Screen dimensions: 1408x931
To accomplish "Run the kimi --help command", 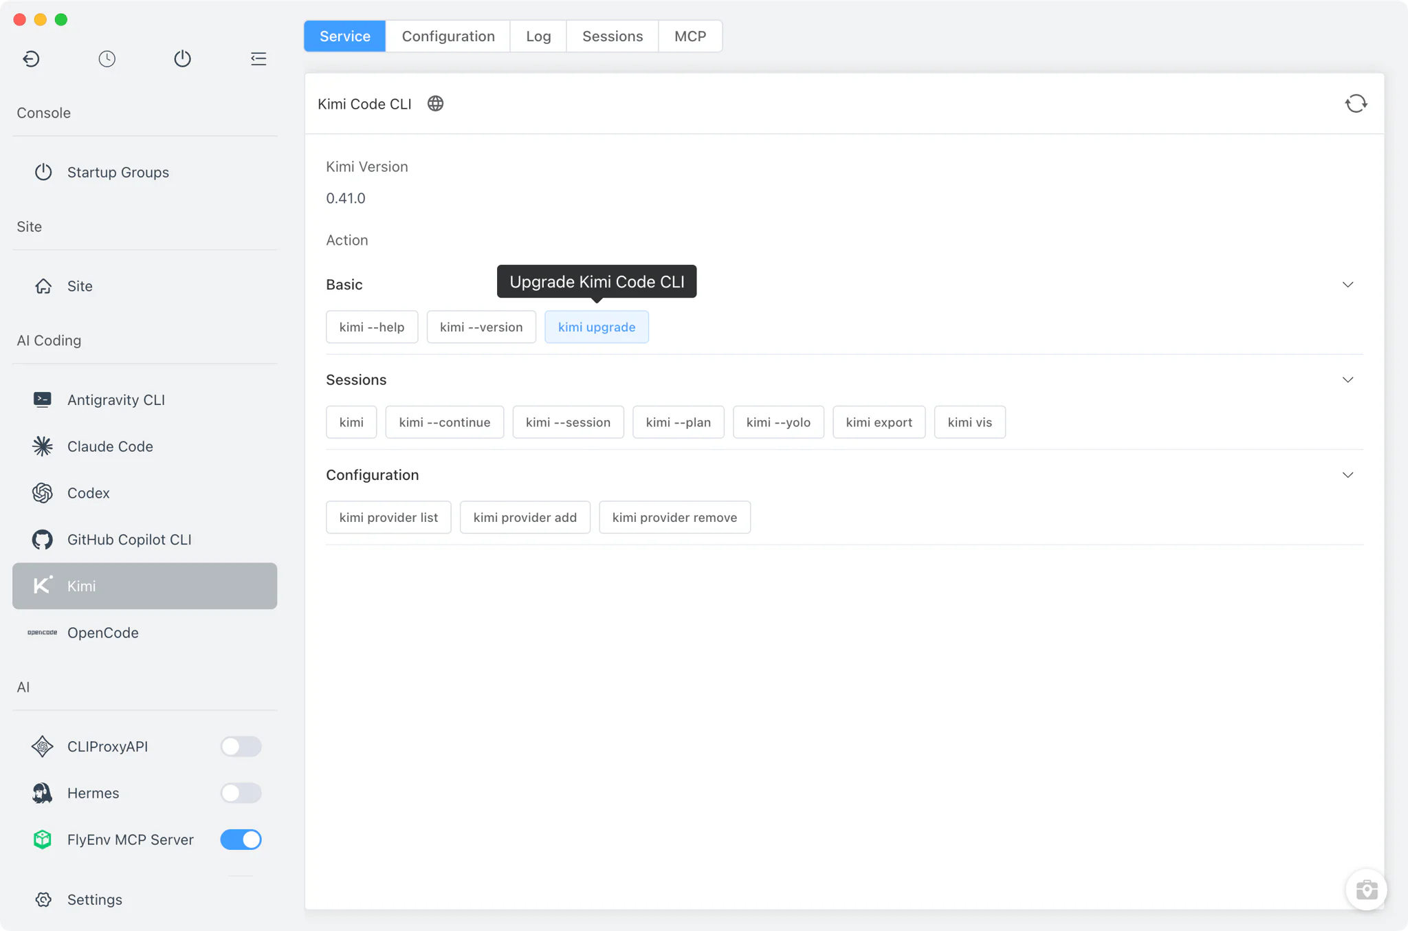I will coord(372,327).
